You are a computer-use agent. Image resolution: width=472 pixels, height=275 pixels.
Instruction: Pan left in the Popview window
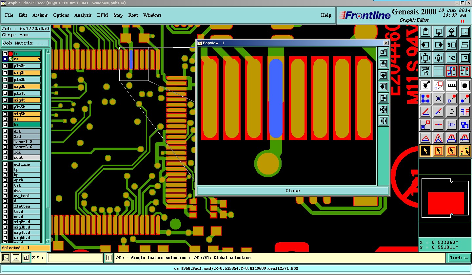point(383,86)
